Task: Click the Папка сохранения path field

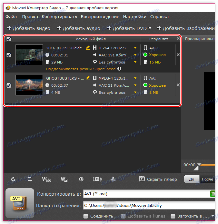Action: [149, 205]
